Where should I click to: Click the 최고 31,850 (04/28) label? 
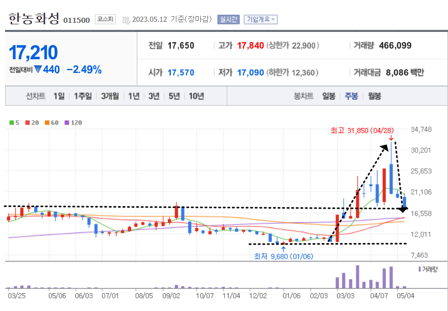pyautogui.click(x=362, y=131)
